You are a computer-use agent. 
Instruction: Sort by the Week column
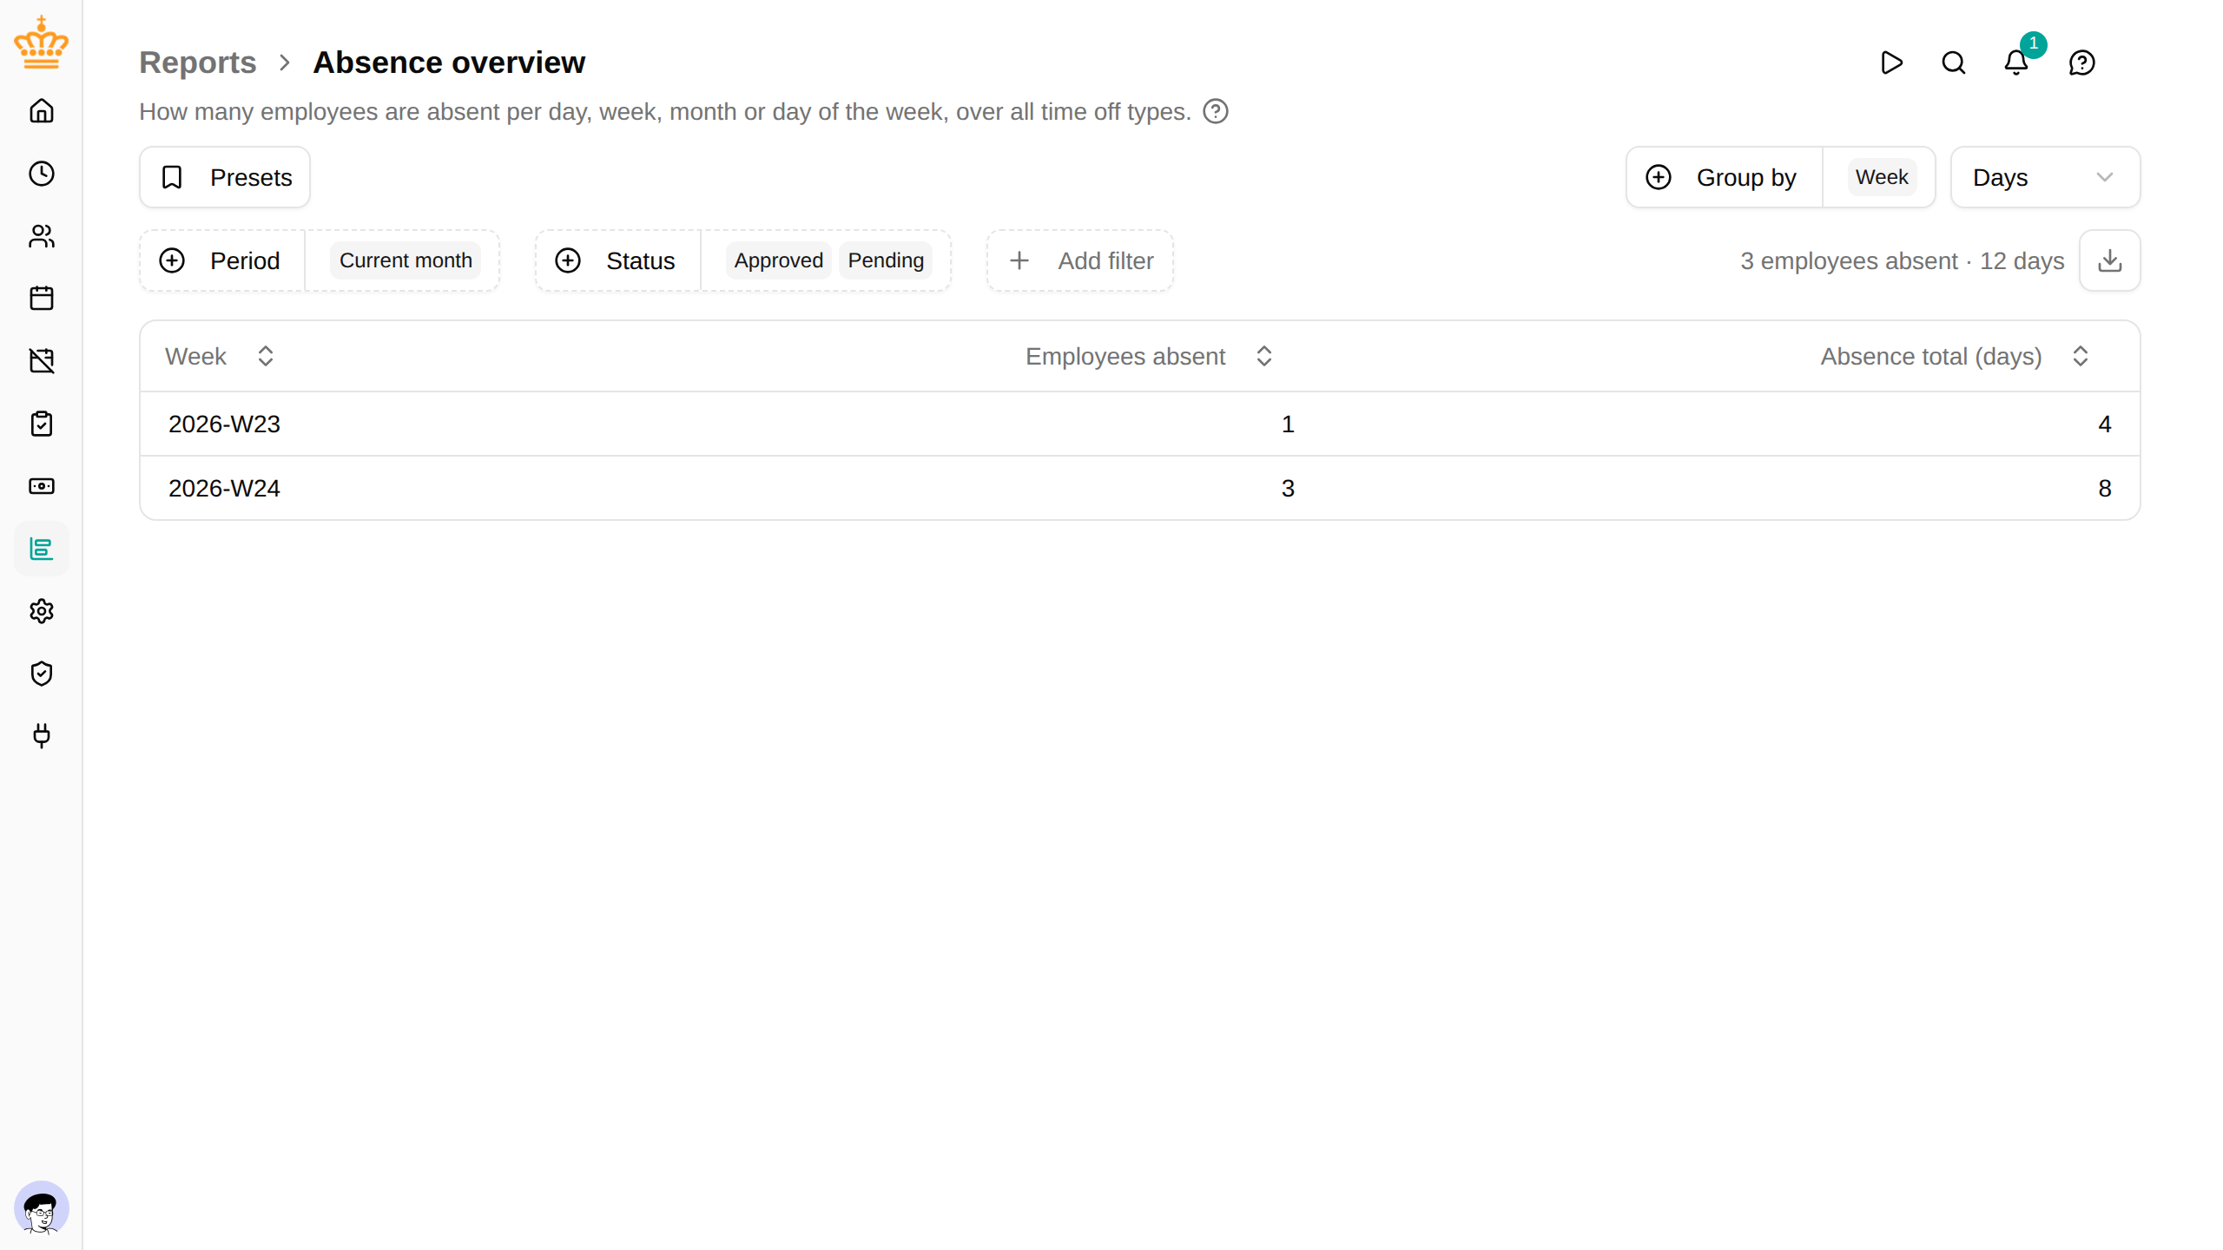(x=219, y=356)
